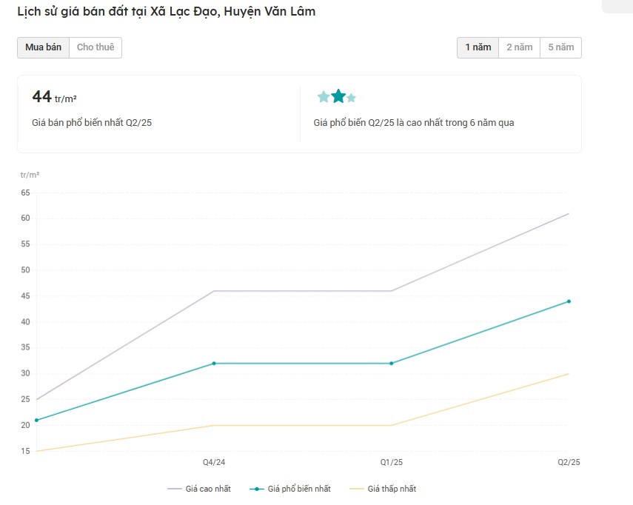This screenshot has width=633, height=505.
Task: Toggle the Giá cao nhất legend series
Action: click(199, 489)
